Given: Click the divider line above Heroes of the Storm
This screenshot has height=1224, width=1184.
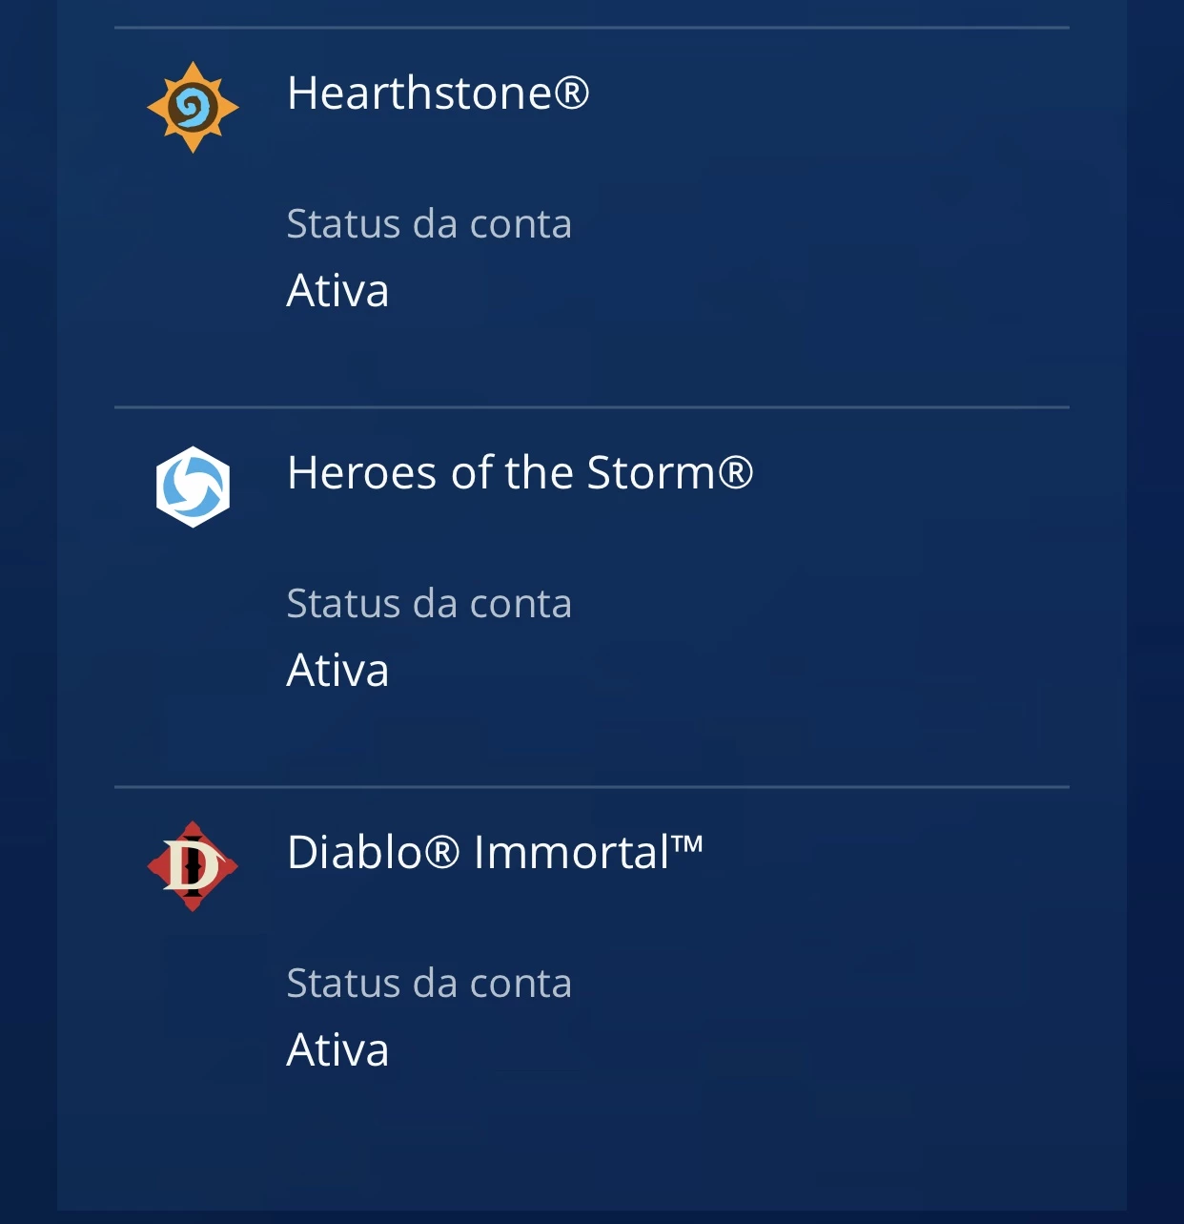Looking at the screenshot, I should point(592,407).
